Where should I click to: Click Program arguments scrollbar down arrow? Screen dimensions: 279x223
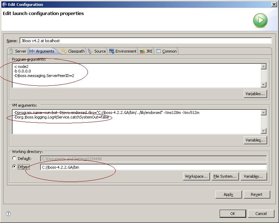coord(264,85)
